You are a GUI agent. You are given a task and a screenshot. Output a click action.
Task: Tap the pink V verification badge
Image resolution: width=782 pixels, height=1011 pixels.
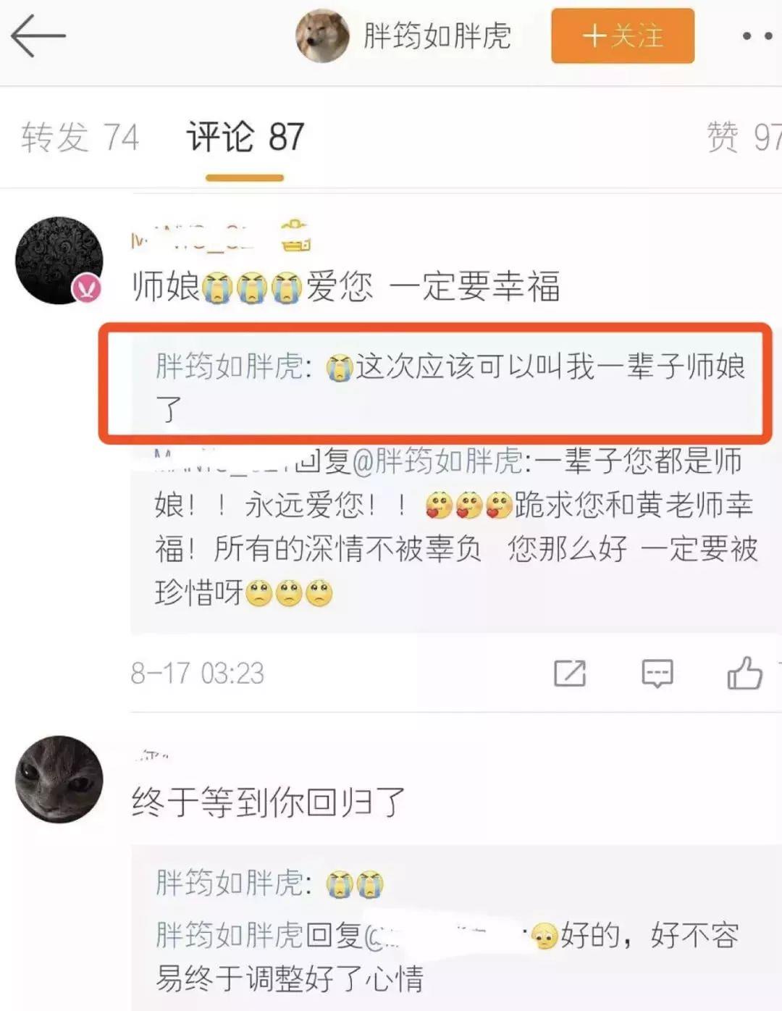88,289
